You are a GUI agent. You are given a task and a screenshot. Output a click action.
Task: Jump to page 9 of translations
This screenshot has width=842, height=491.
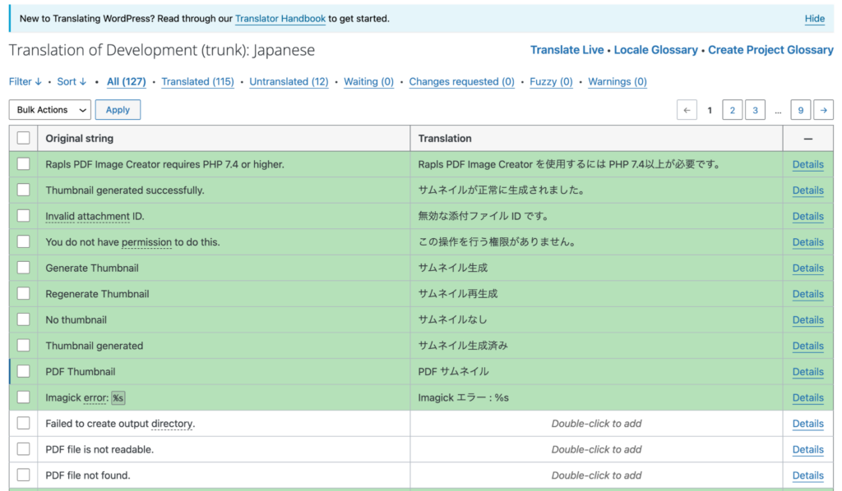click(x=800, y=109)
